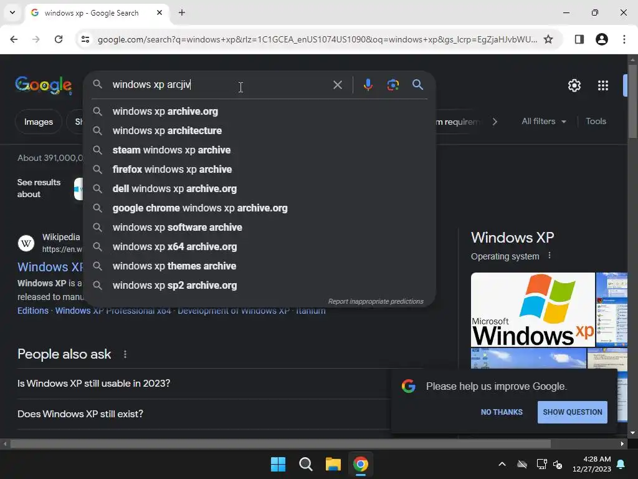Open taskbar Search

[305, 464]
